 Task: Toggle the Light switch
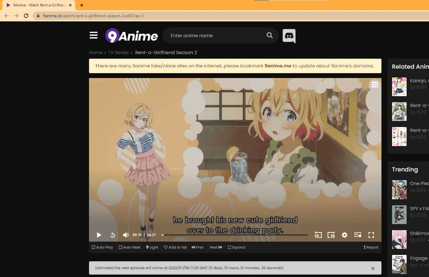click(x=152, y=247)
